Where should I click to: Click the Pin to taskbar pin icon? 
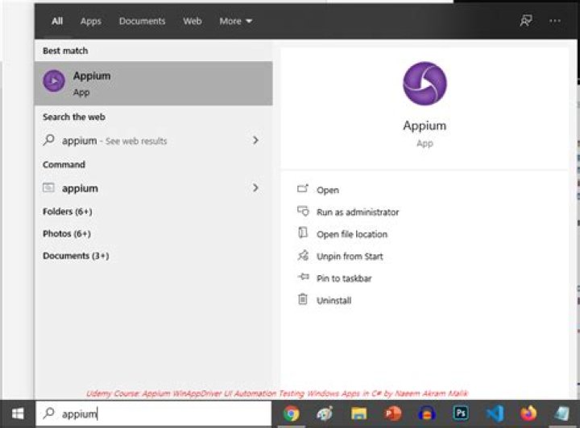click(304, 277)
